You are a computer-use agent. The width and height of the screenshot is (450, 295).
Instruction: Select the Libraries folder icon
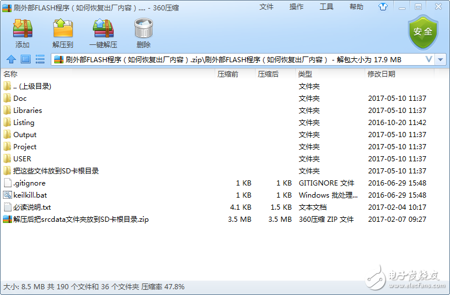pyautogui.click(x=7, y=111)
